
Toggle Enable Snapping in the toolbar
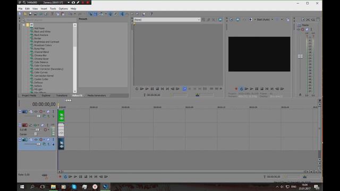coord(90,14)
